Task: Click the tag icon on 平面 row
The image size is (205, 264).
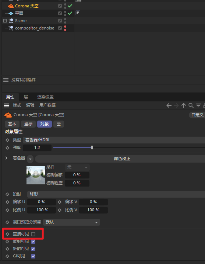Action: tap(78, 13)
